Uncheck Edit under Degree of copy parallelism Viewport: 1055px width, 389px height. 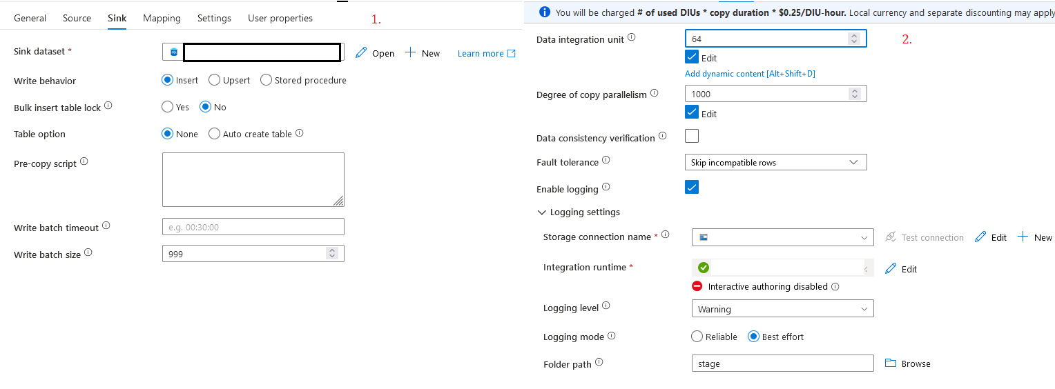(x=692, y=112)
